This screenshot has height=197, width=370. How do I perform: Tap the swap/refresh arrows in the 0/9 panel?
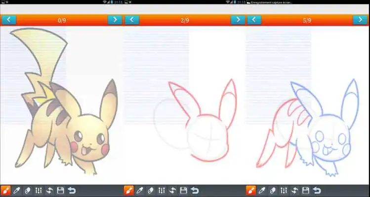pos(49,191)
